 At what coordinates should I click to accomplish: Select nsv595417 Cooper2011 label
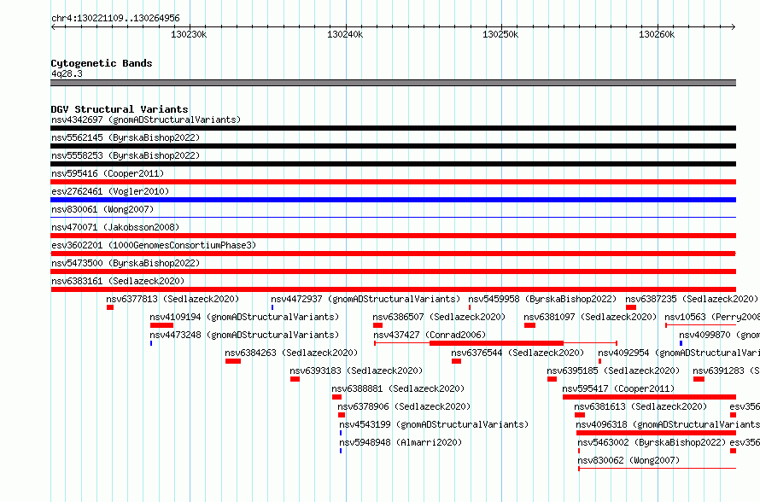point(618,388)
